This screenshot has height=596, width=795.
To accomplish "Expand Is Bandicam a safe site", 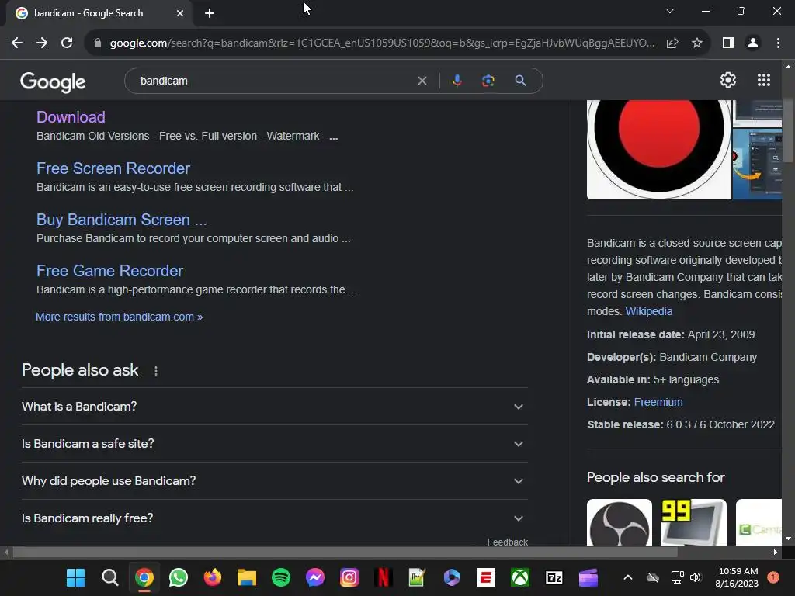I will pos(274,443).
